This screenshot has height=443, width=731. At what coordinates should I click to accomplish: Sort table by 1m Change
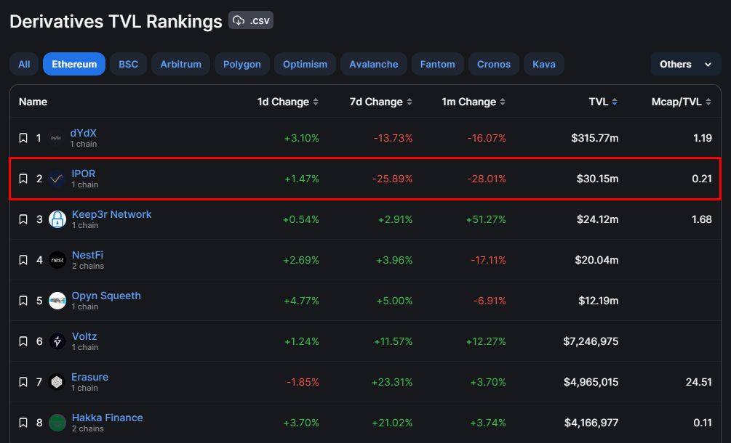[474, 102]
